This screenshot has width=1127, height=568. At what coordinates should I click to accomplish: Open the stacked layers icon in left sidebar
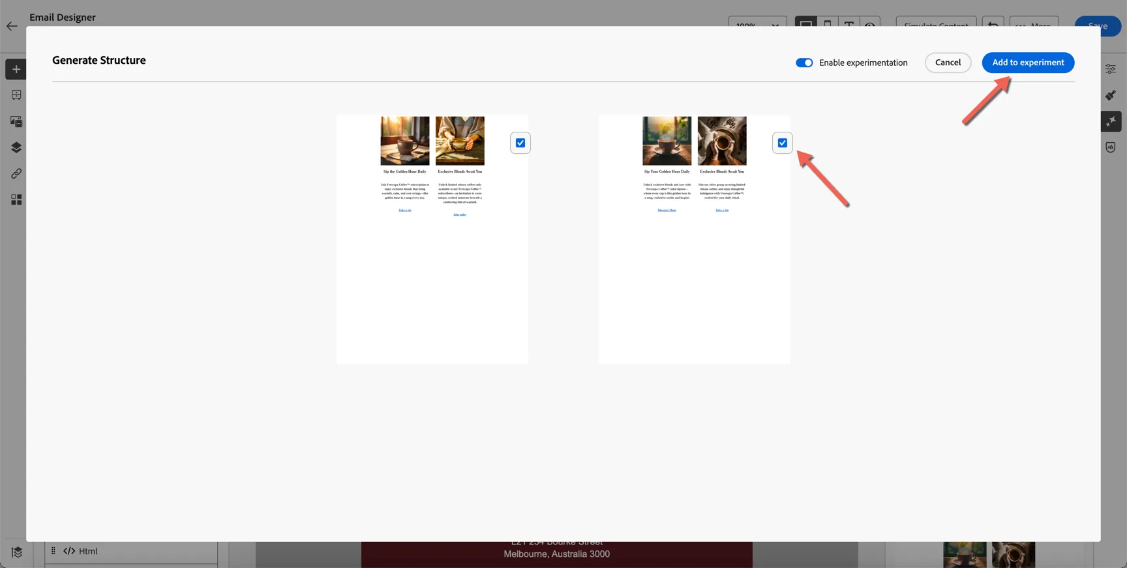(x=16, y=147)
